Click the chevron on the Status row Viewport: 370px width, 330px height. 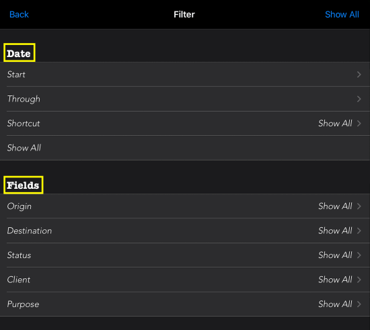coord(359,255)
